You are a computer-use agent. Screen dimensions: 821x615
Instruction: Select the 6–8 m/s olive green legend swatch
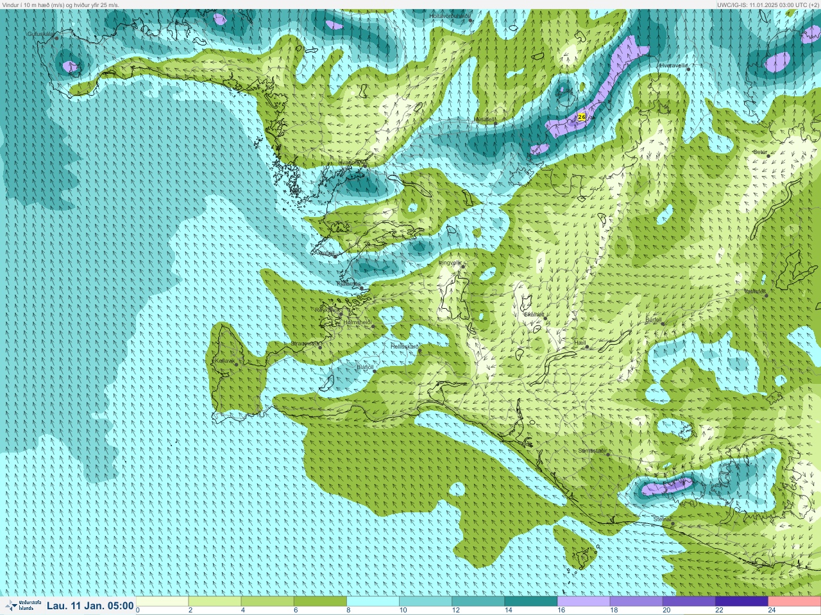coord(320,602)
